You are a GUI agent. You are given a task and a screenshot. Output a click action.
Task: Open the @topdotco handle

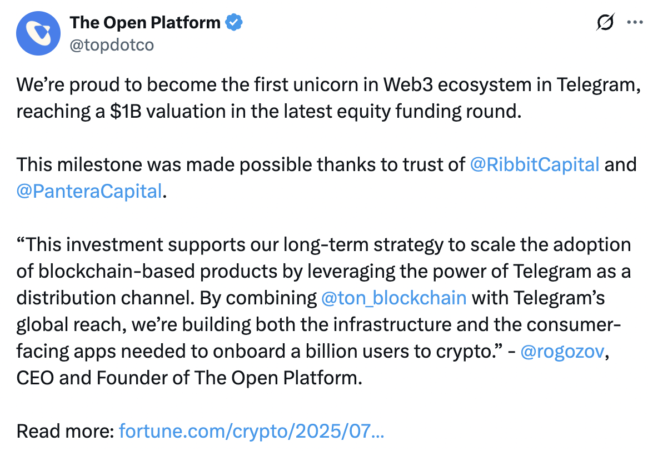112,44
